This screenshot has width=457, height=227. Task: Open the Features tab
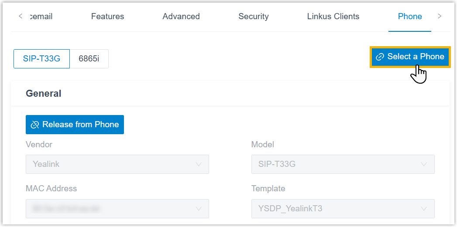click(x=107, y=16)
